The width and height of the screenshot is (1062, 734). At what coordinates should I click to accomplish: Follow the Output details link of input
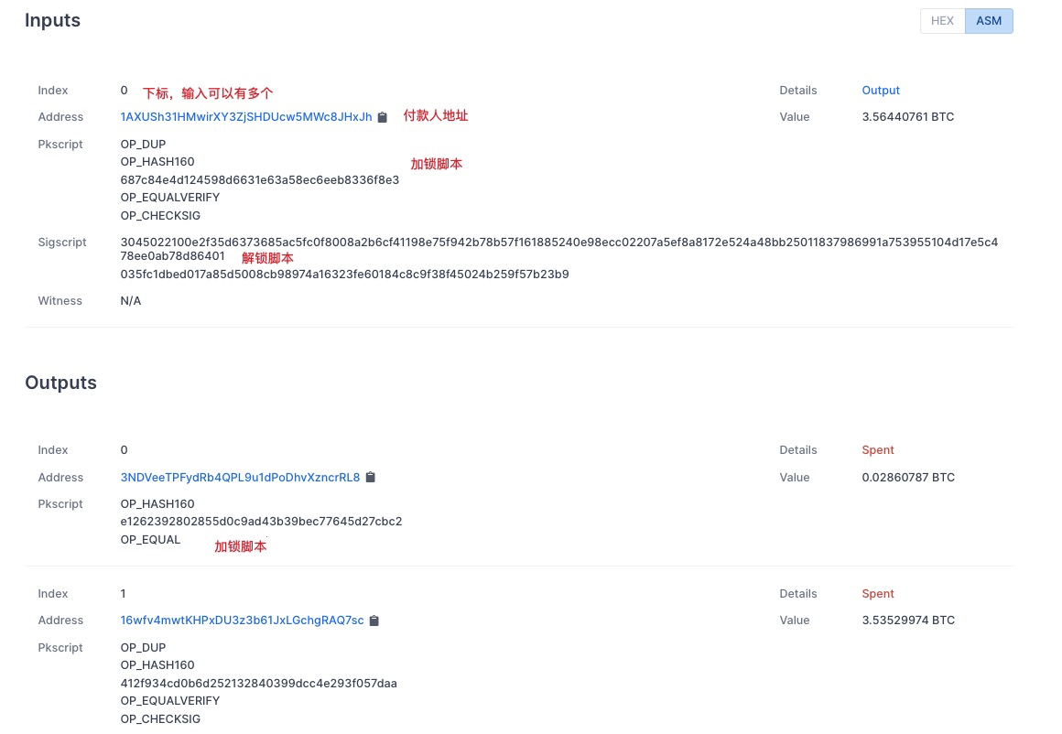881,91
